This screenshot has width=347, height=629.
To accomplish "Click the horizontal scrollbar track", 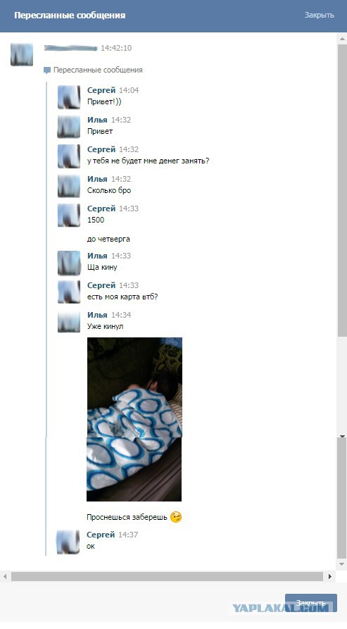I will tap(167, 576).
